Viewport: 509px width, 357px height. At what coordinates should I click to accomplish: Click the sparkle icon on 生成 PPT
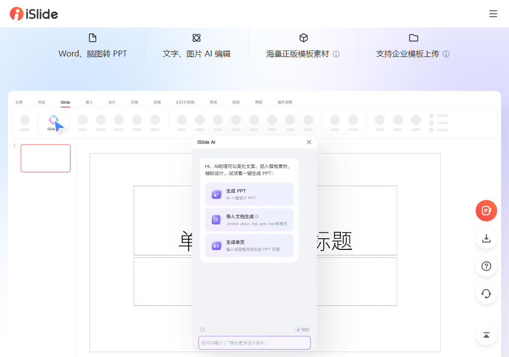217,194
